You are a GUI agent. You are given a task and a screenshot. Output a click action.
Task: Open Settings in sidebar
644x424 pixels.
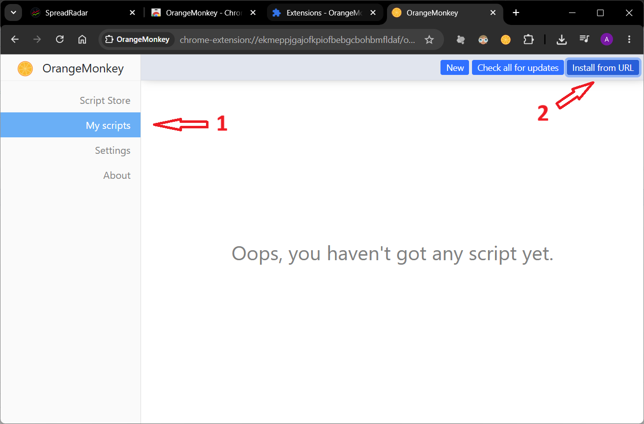pyautogui.click(x=70, y=150)
